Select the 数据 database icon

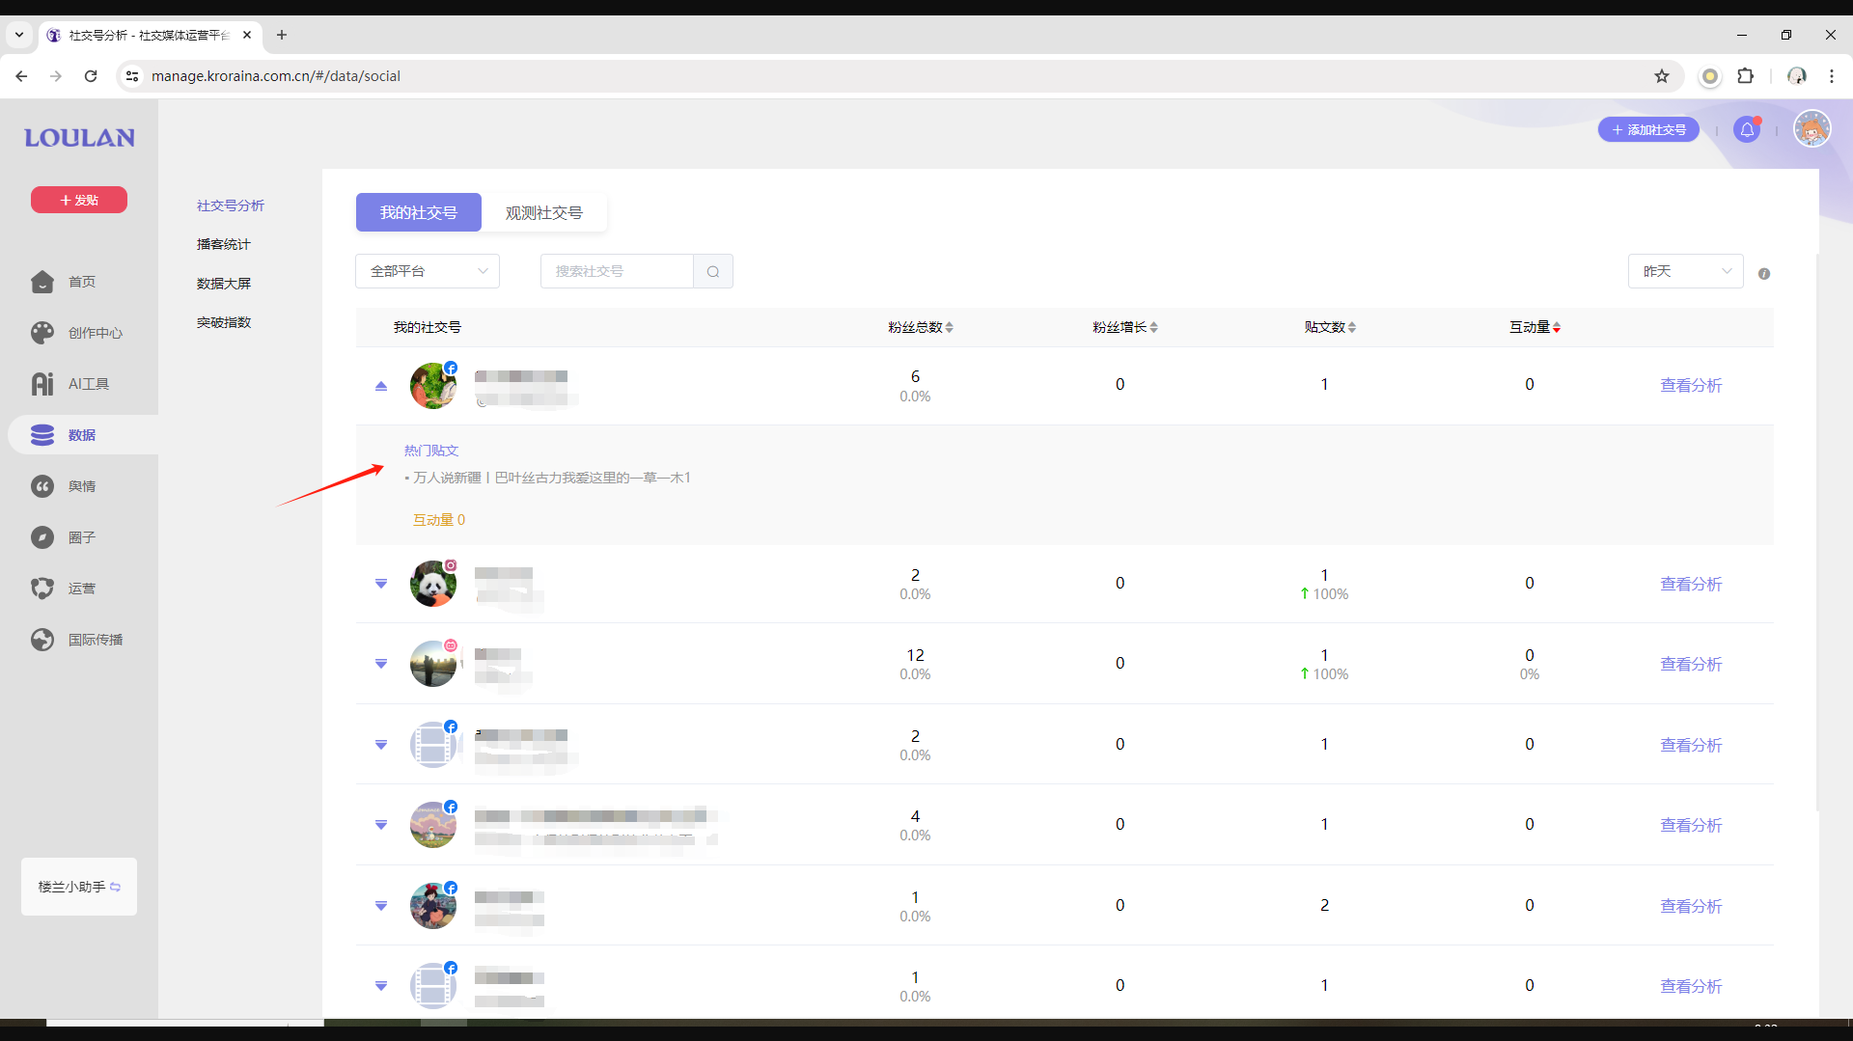[42, 435]
